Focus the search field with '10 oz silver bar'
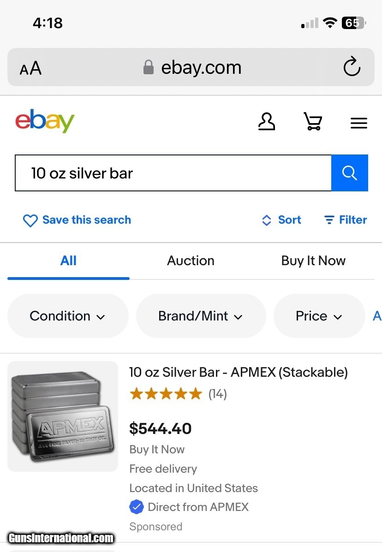This screenshot has width=382, height=552. (173, 173)
